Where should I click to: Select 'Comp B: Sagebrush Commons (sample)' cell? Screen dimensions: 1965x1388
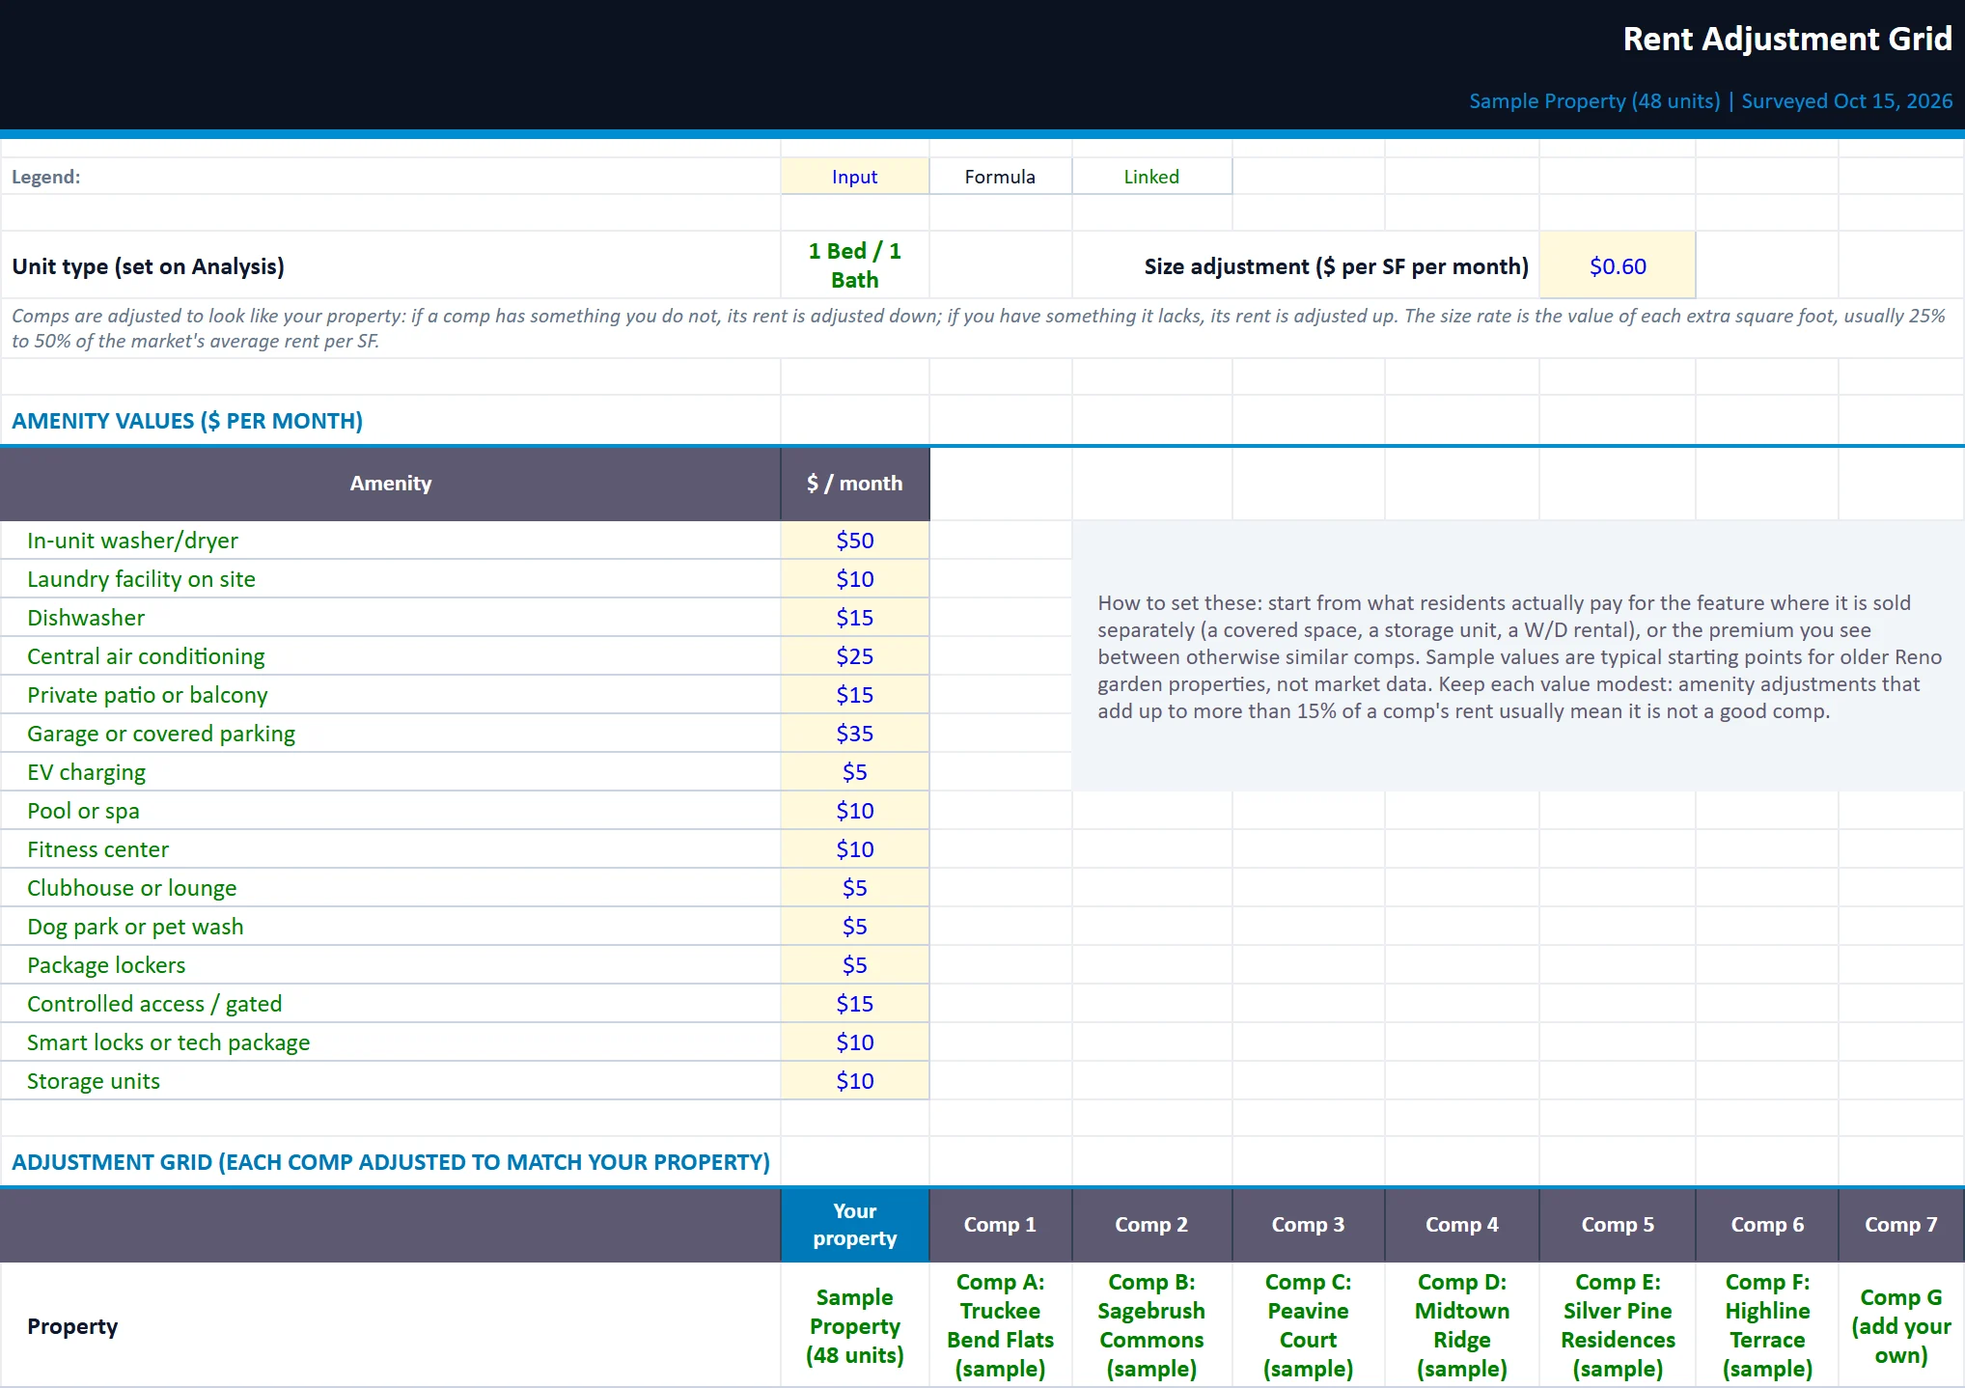point(1151,1325)
